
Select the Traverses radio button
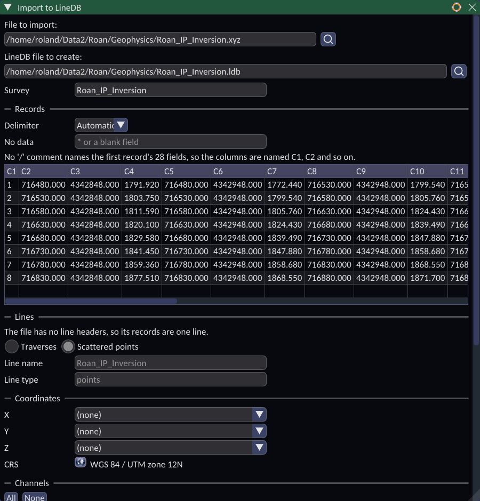click(x=12, y=346)
